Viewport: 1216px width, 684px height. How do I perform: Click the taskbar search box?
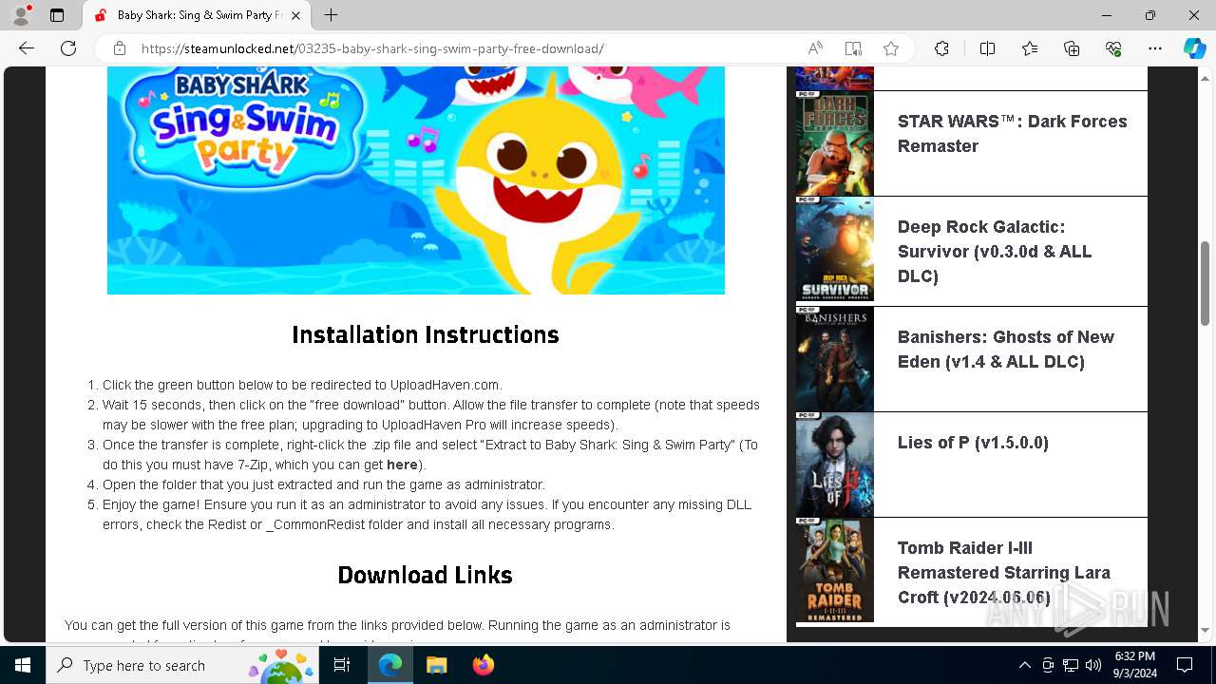(x=182, y=665)
